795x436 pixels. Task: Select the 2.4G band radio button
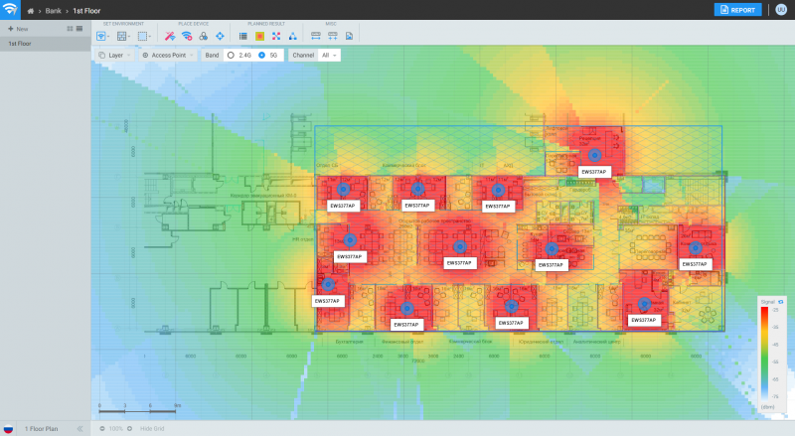[x=231, y=56]
